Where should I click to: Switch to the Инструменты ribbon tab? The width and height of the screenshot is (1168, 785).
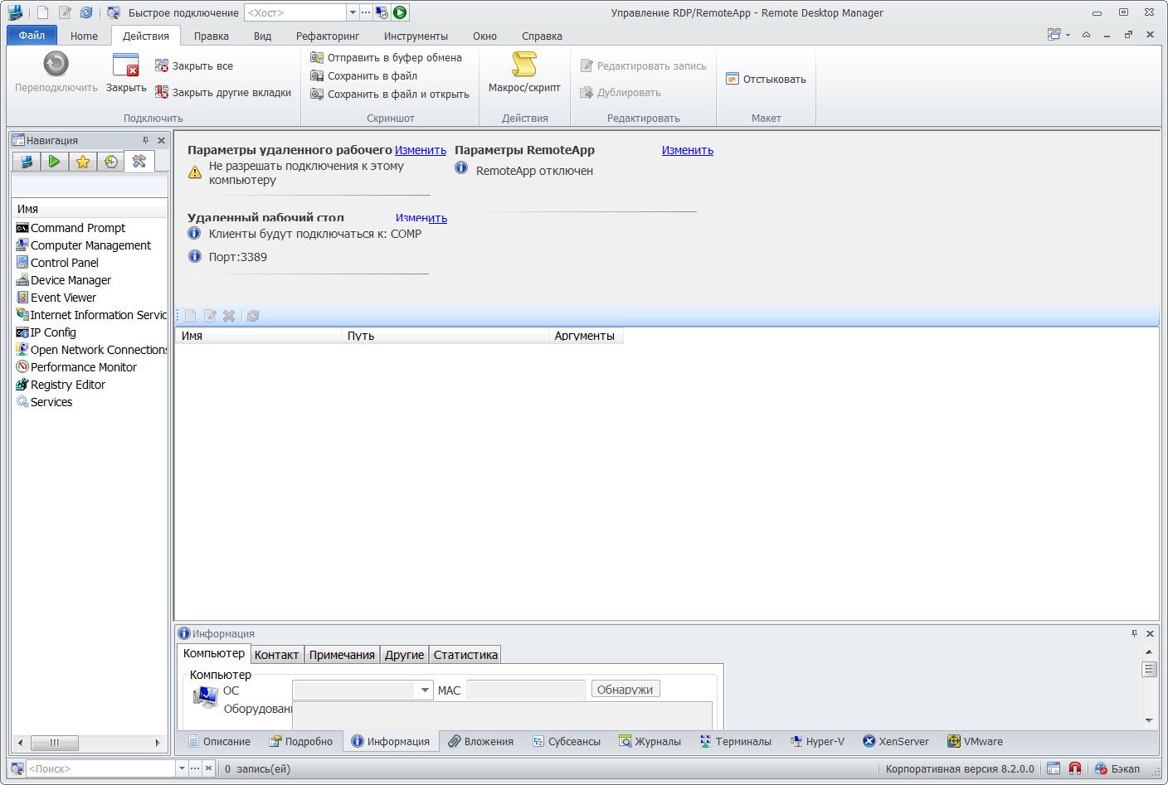416,36
